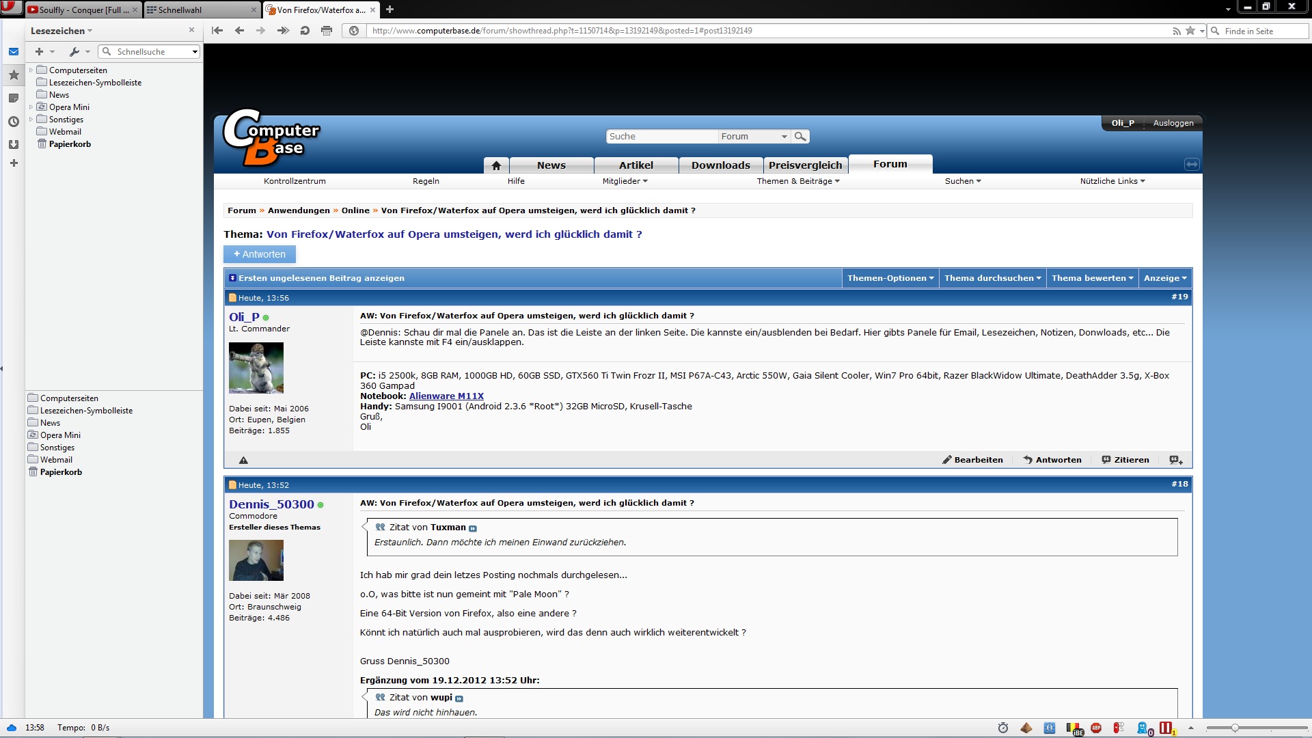The width and height of the screenshot is (1312, 738).
Task: Open the Forum search scope dropdown
Action: pyautogui.click(x=754, y=137)
